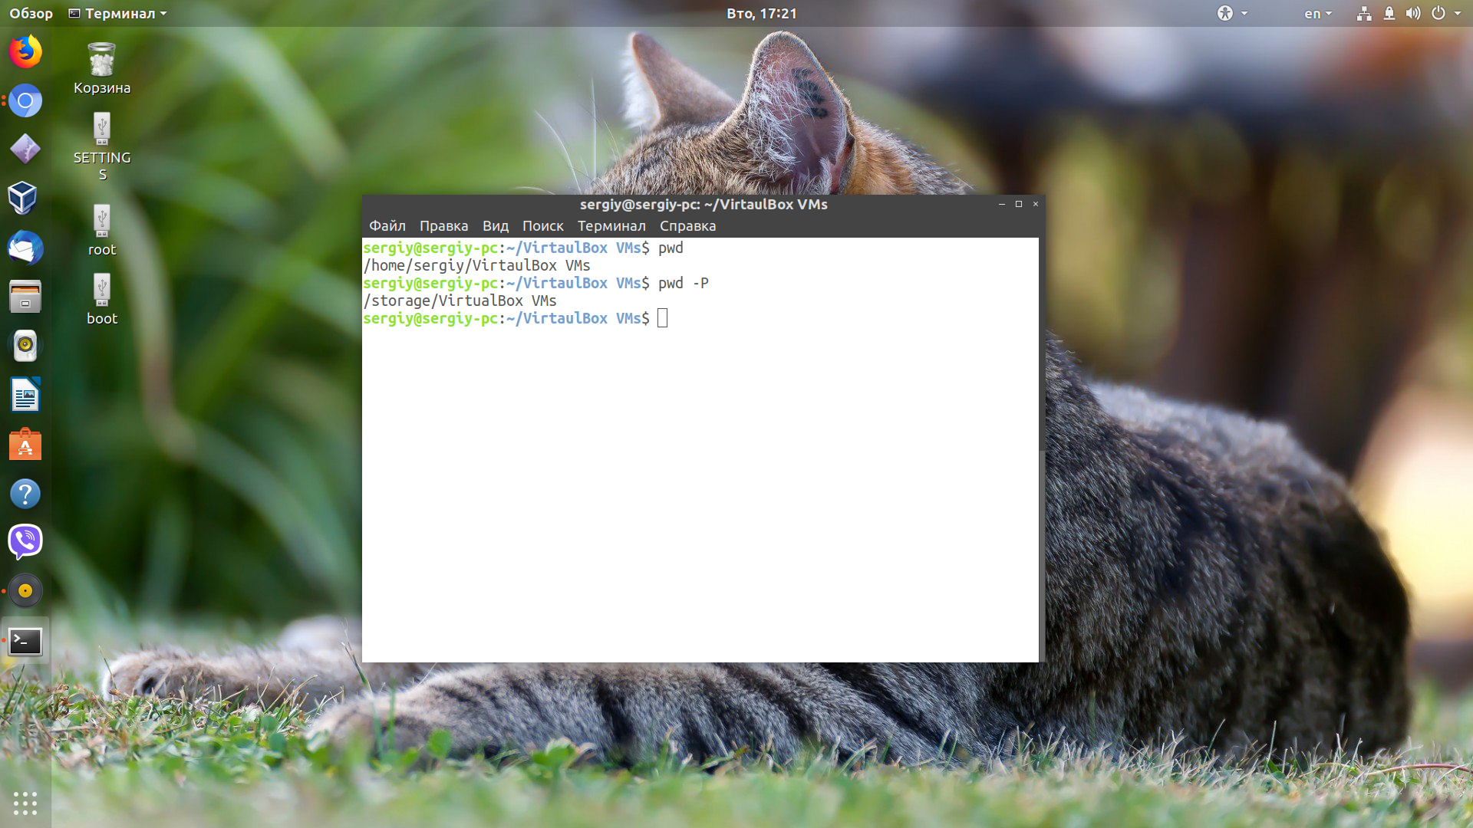Open the Правка menu

tap(443, 226)
